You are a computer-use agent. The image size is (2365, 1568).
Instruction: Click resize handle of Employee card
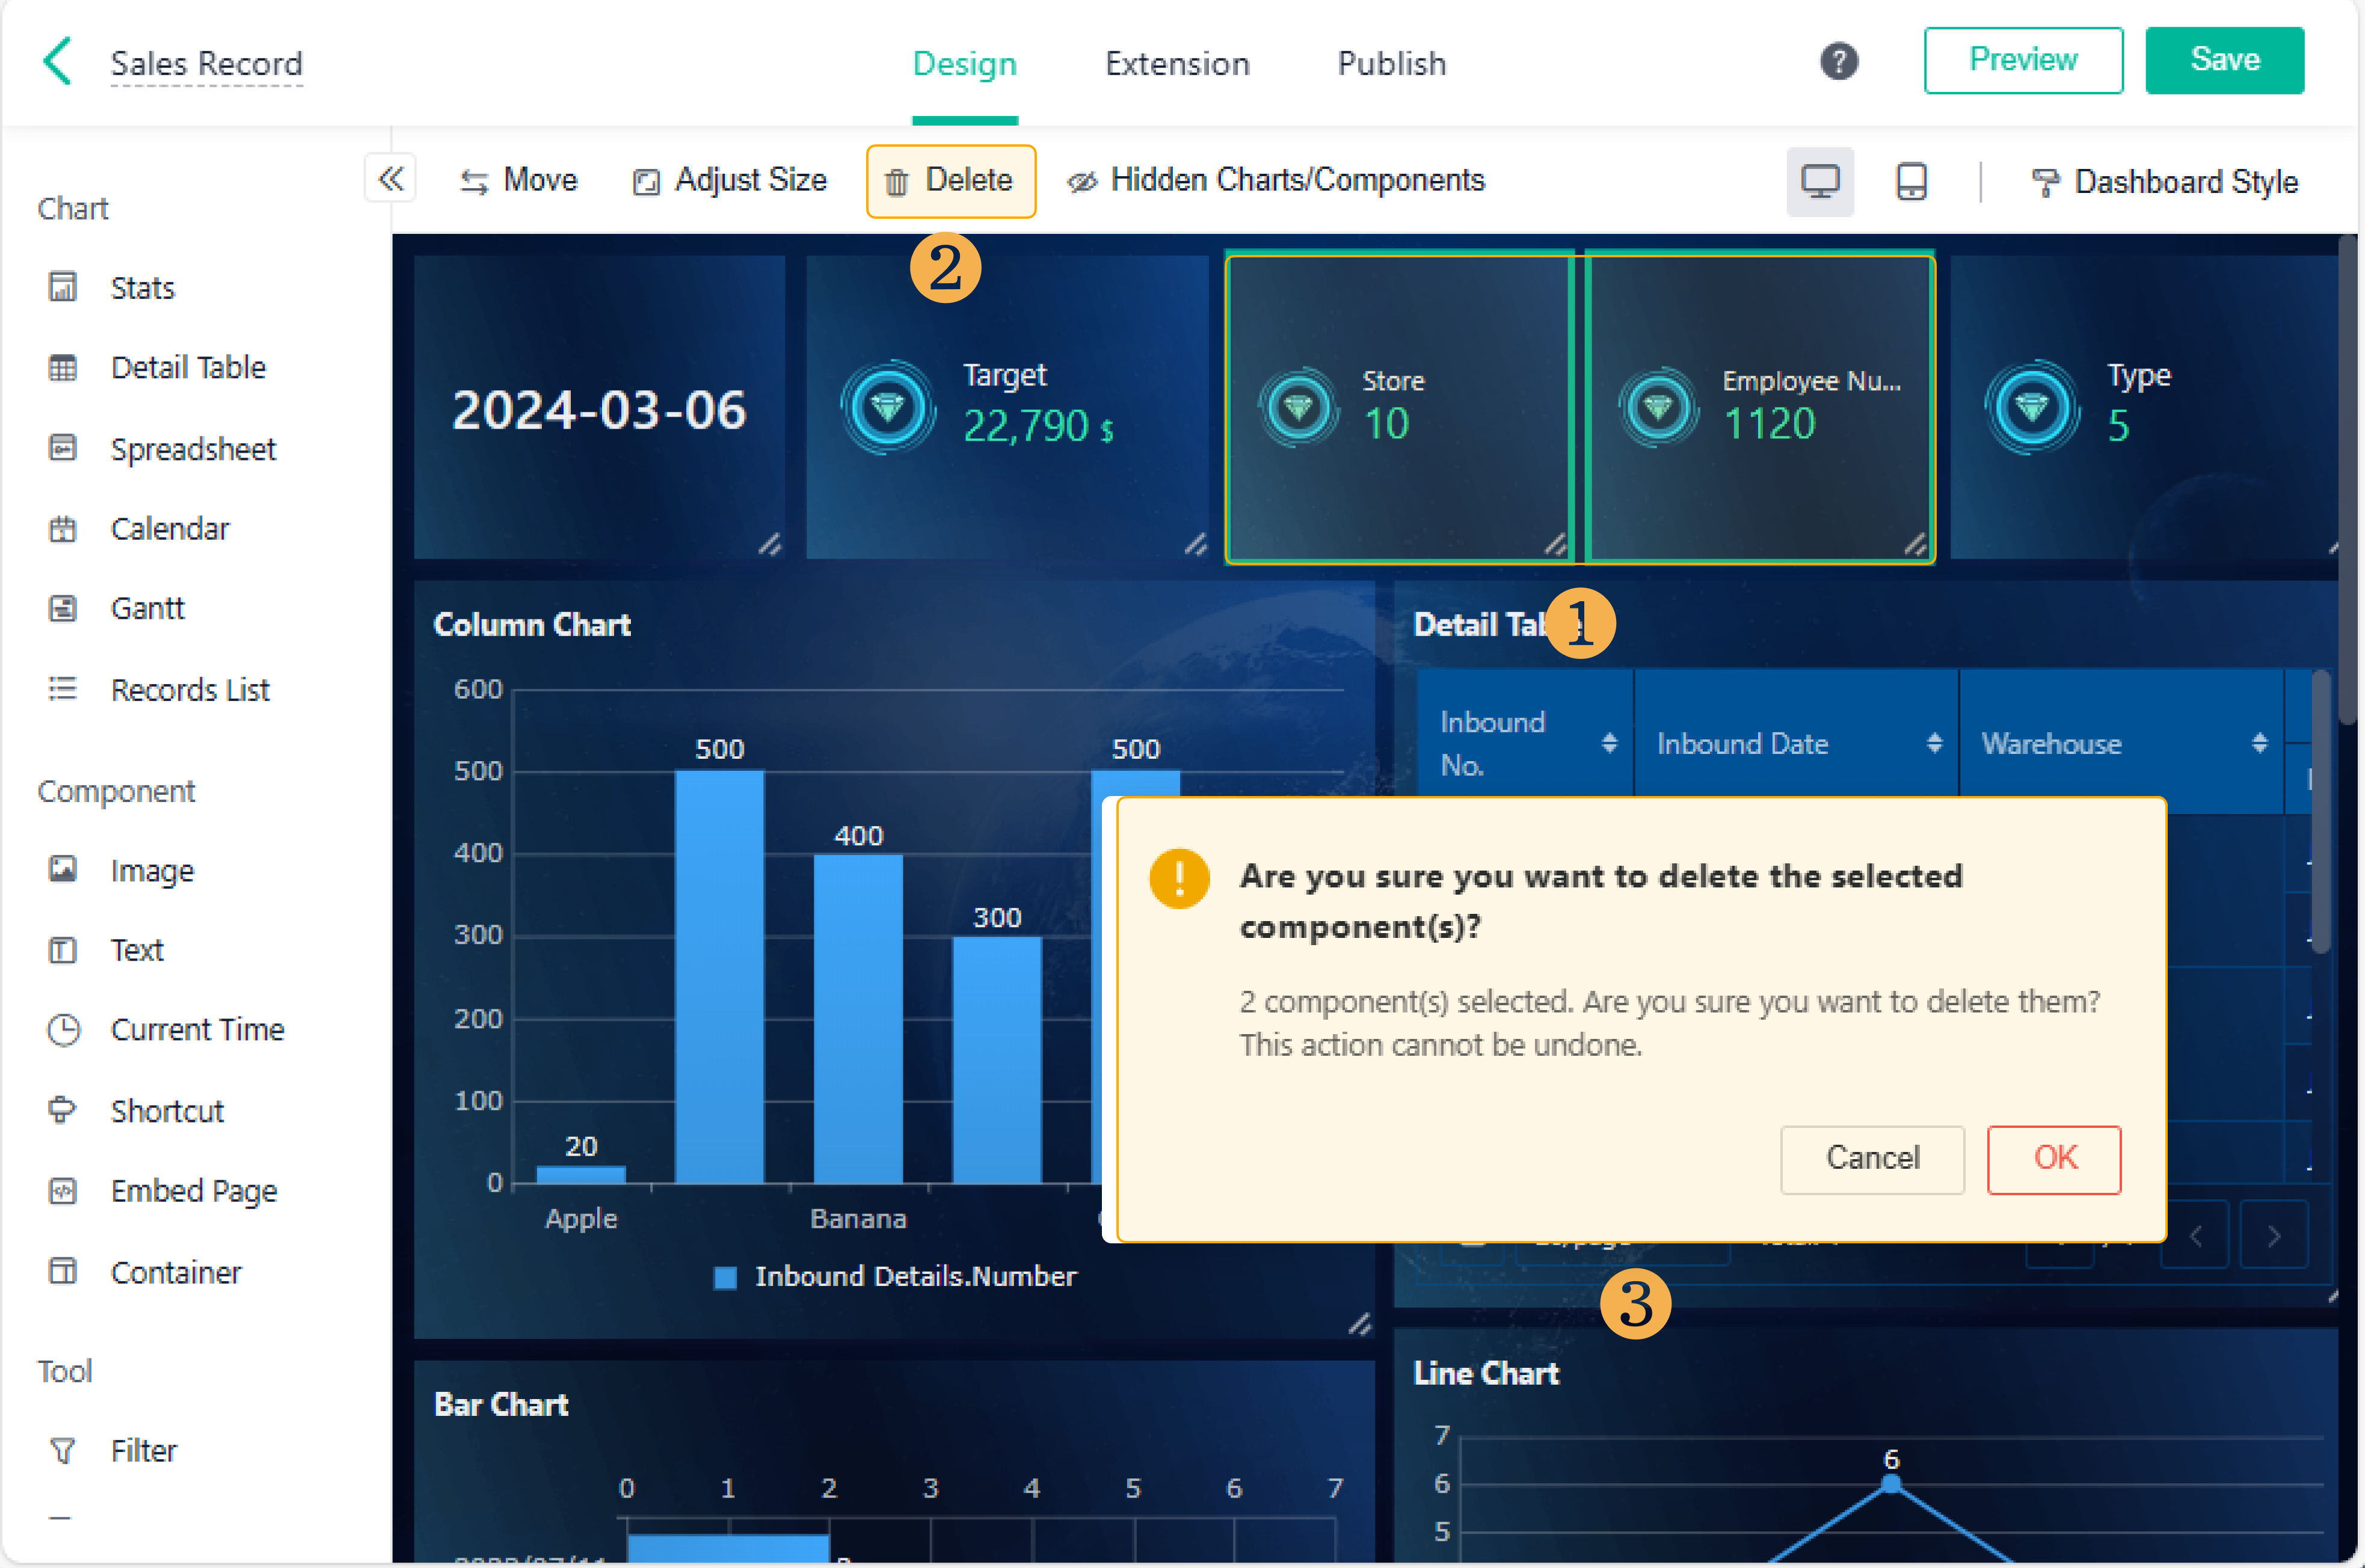1915,545
